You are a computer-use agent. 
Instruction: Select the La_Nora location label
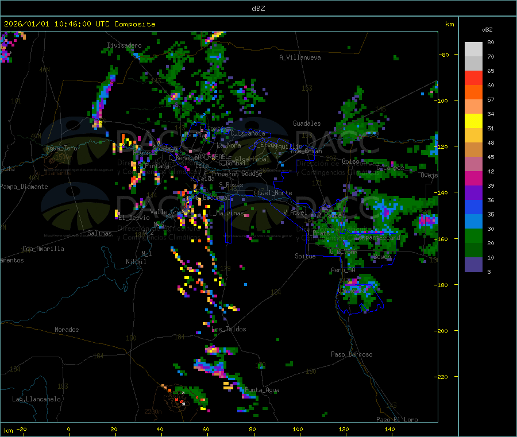pyautogui.click(x=229, y=145)
